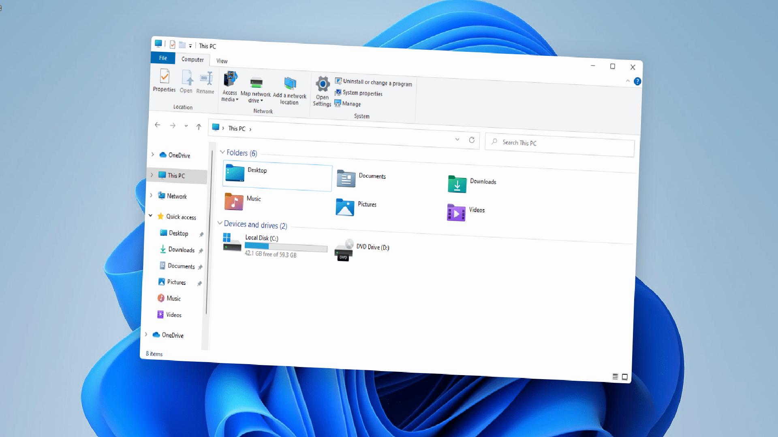The image size is (778, 437).
Task: Select the Desktop folder icon
Action: [235, 173]
